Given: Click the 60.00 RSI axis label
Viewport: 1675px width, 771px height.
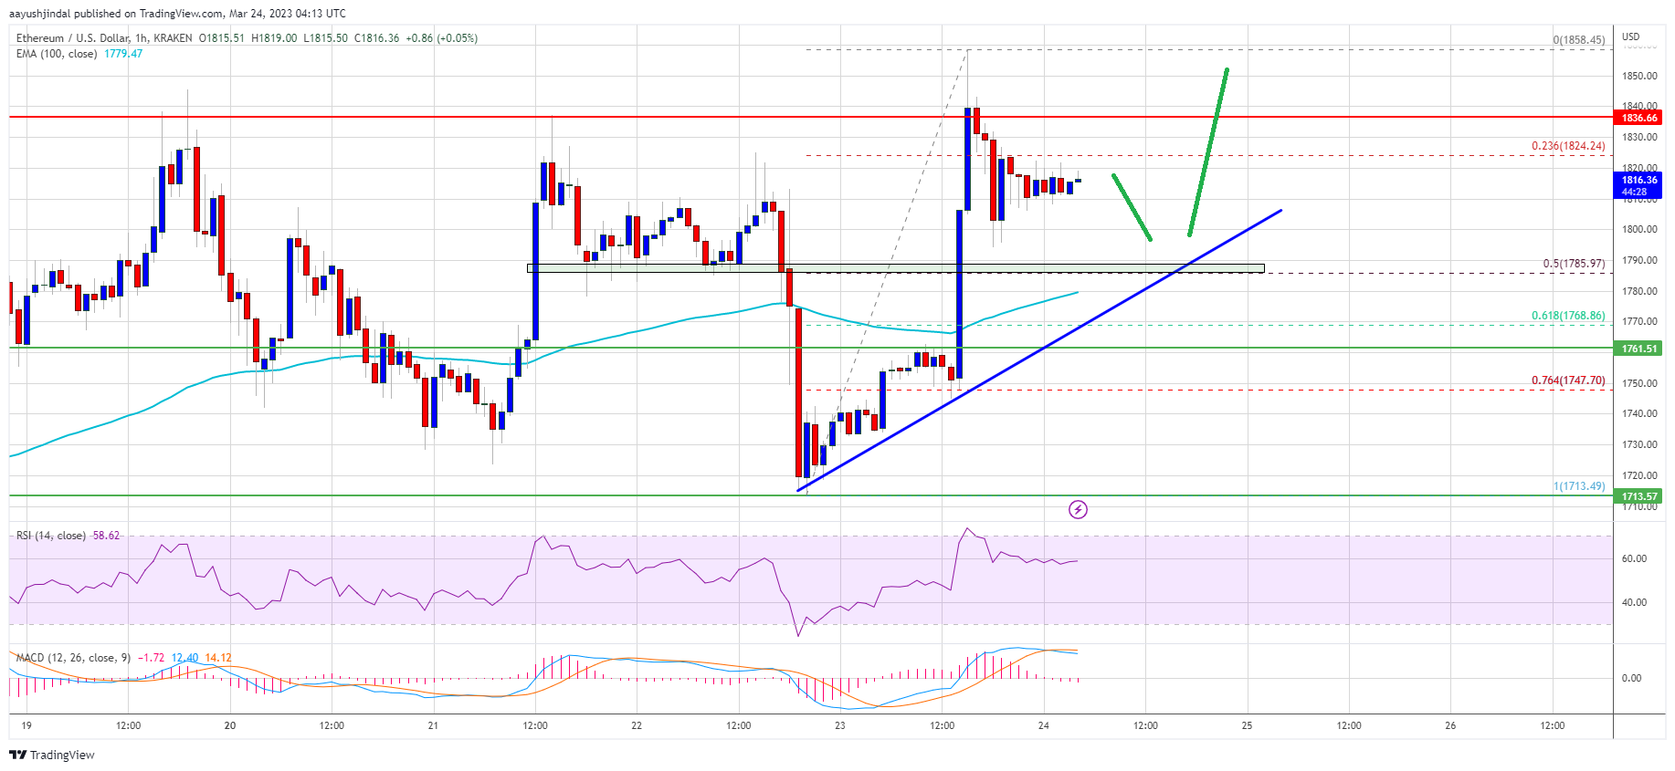Looking at the screenshot, I should click(x=1634, y=558).
